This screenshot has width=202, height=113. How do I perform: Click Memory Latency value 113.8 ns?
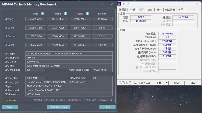[102, 19]
